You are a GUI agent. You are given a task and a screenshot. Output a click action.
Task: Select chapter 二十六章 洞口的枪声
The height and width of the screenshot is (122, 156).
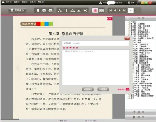coord(141,75)
